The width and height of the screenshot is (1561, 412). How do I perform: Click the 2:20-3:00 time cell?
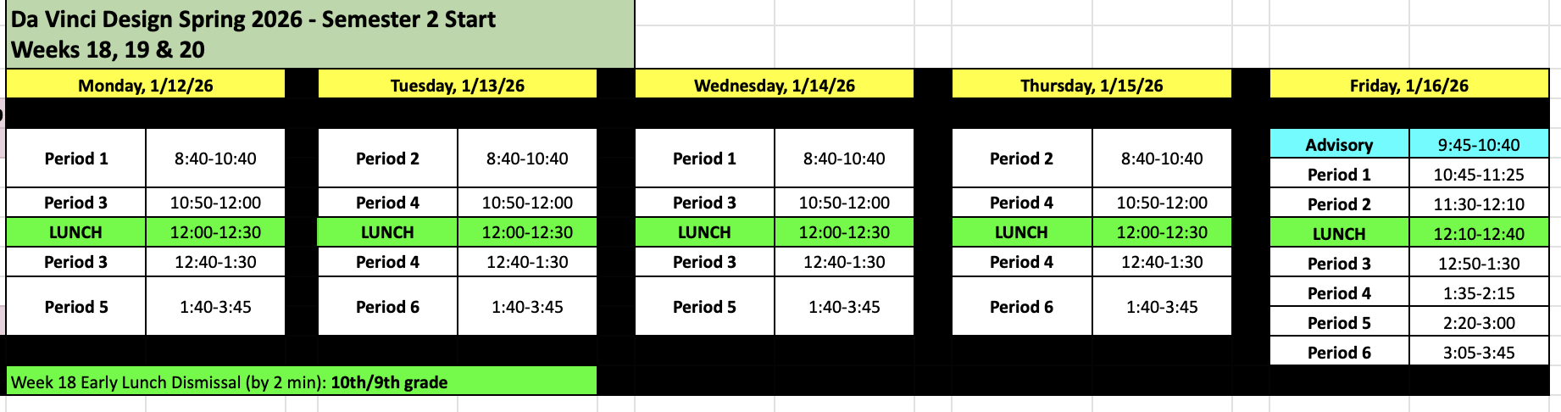[x=1479, y=323]
